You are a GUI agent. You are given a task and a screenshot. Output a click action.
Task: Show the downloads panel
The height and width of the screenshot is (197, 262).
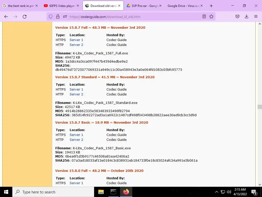click(246, 16)
